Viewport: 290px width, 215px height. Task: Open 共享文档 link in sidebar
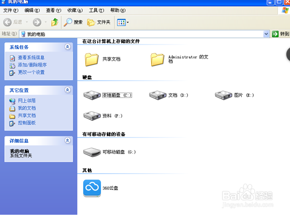click(x=27, y=116)
